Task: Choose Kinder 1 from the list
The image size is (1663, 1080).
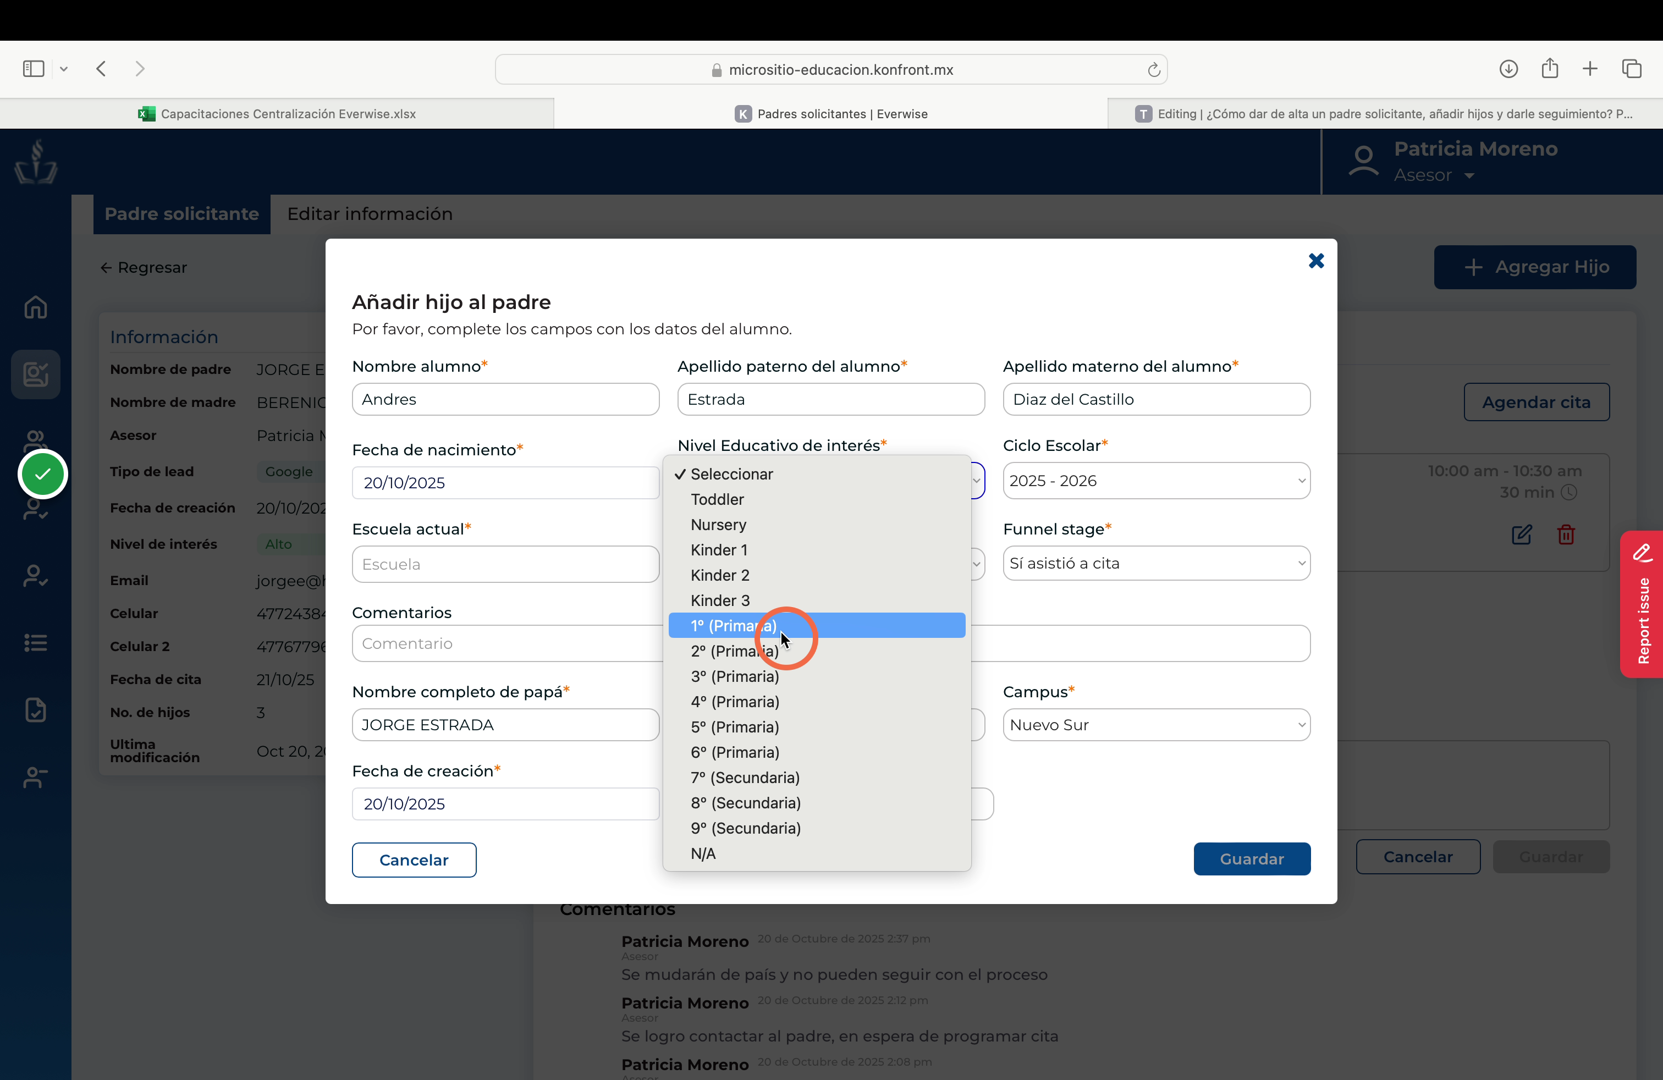Action: point(817,550)
